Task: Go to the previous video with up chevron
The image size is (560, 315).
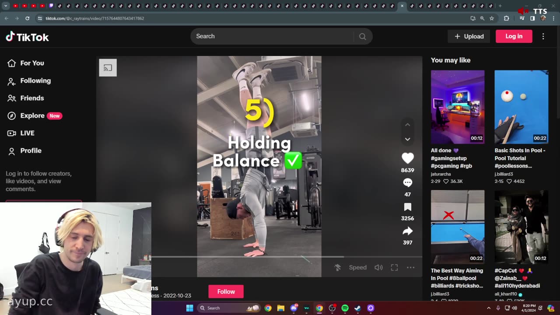Action: pos(407,125)
